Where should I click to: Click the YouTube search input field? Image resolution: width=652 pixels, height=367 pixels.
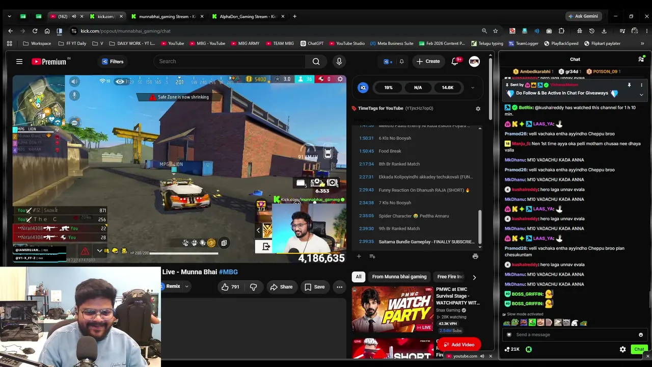tap(229, 62)
